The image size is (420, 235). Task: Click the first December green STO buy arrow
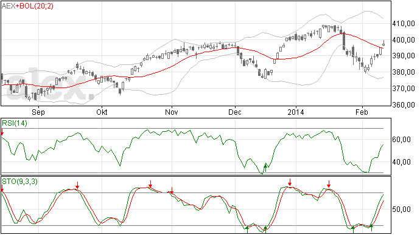tap(247, 230)
